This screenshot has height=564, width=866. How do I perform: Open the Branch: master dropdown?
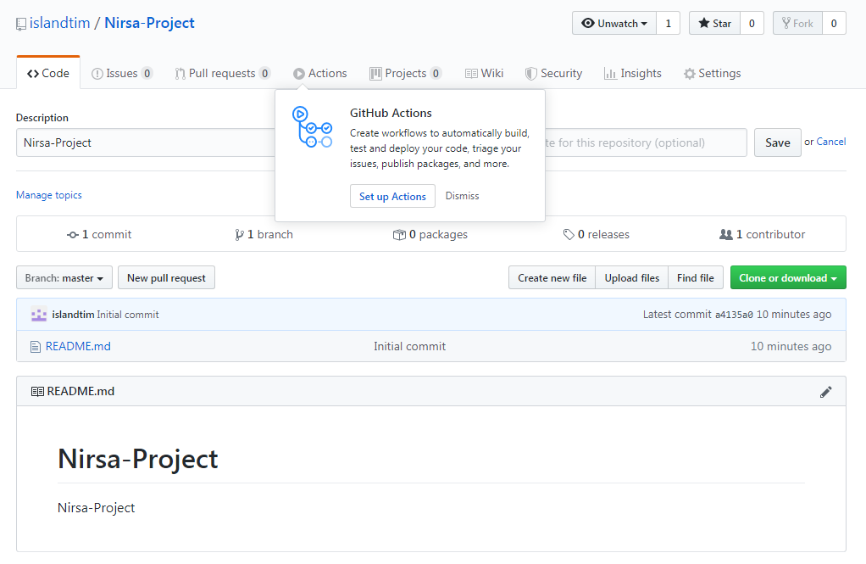point(64,277)
